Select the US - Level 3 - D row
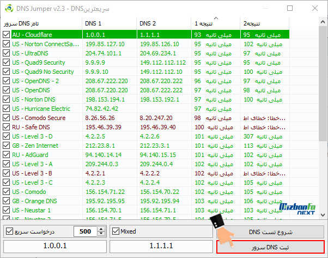This screenshot has width=328, height=258. click(x=146, y=136)
